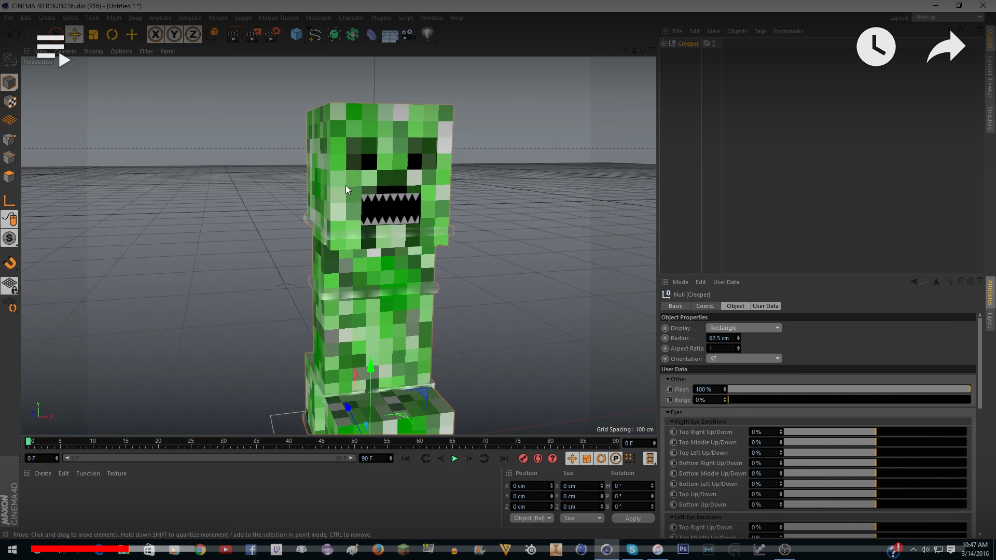The width and height of the screenshot is (996, 560).
Task: Click the workplane lock icon
Action: click(9, 286)
